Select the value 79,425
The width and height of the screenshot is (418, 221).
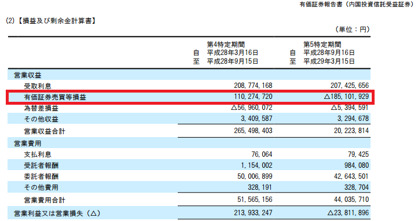[x=358, y=154]
